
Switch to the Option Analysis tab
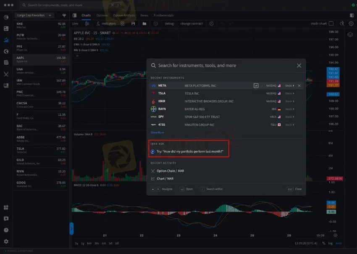124,16
